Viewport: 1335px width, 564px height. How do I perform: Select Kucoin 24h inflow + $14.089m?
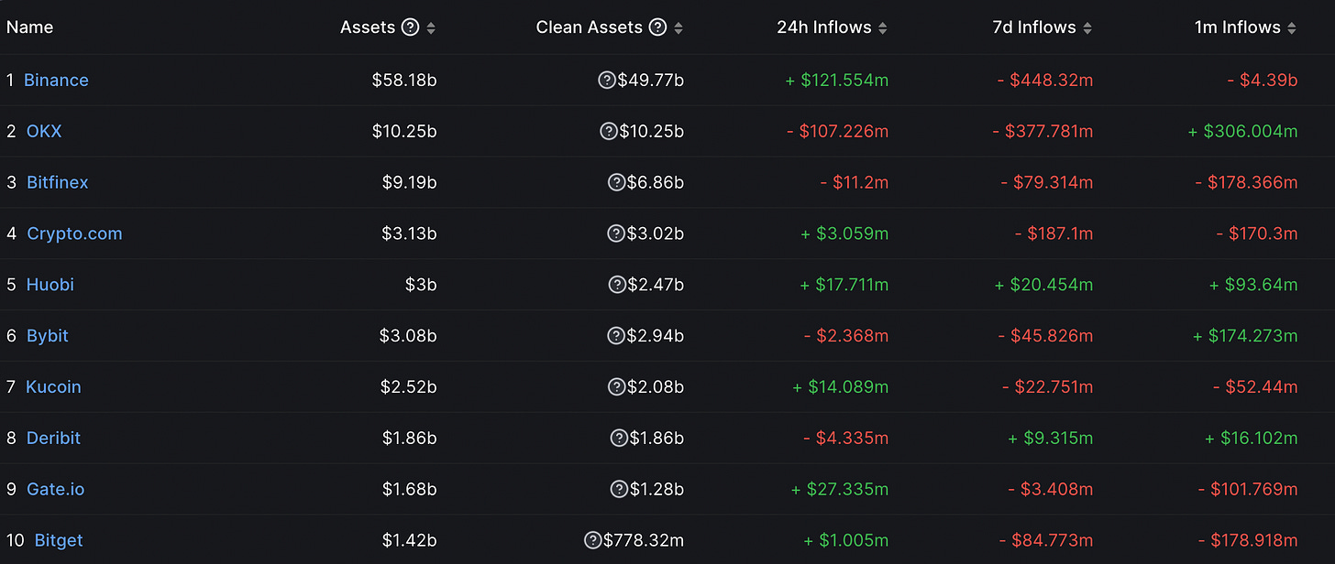pyautogui.click(x=841, y=387)
